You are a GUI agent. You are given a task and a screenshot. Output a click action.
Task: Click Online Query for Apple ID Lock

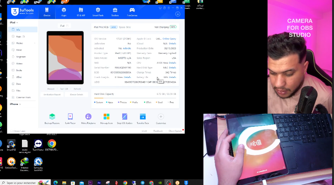[170, 39]
